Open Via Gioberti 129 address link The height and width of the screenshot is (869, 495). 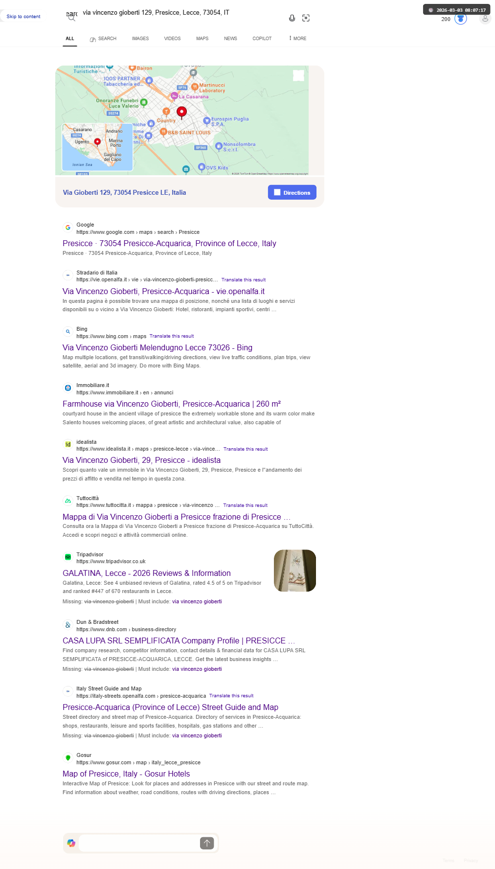pyautogui.click(x=124, y=193)
